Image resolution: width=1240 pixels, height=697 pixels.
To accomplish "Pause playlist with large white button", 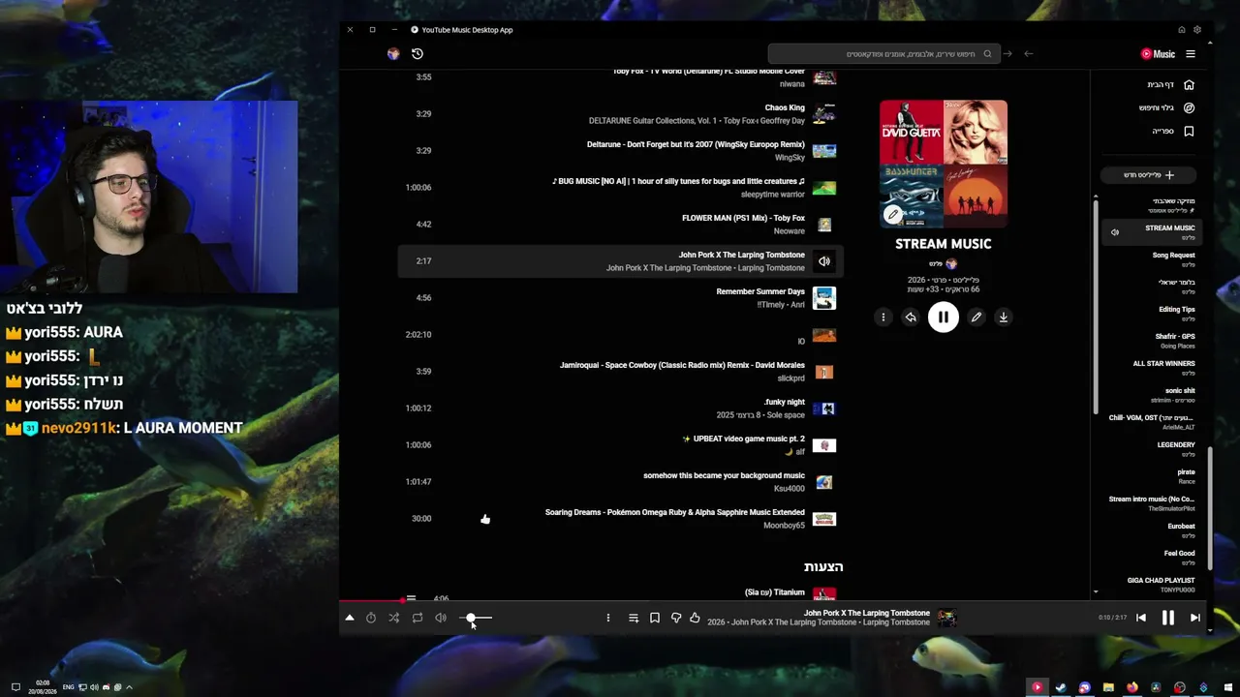I will (x=944, y=318).
